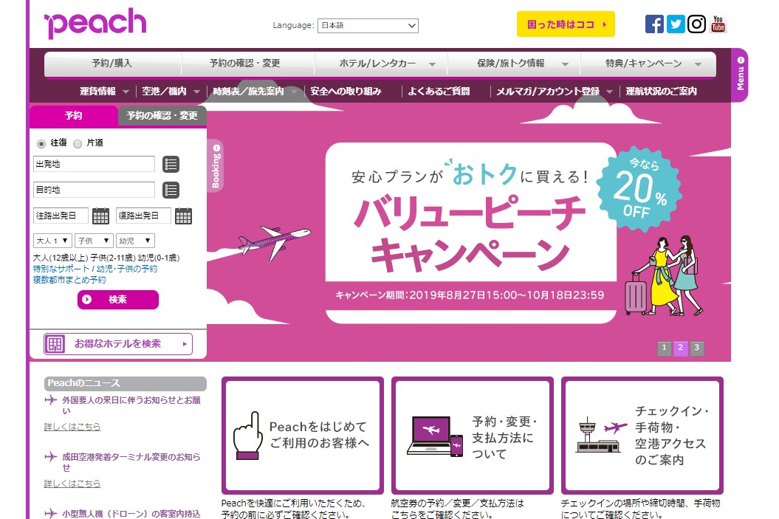
Task: Open バリューピーチキャンペーン banner
Action: point(471,233)
